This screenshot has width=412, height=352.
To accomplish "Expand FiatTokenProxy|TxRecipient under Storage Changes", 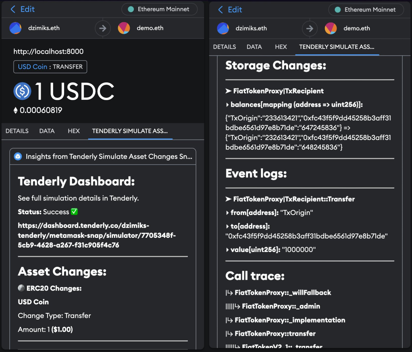I will pyautogui.click(x=275, y=91).
